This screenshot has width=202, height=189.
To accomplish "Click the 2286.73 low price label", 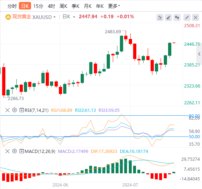I will click(16, 99).
